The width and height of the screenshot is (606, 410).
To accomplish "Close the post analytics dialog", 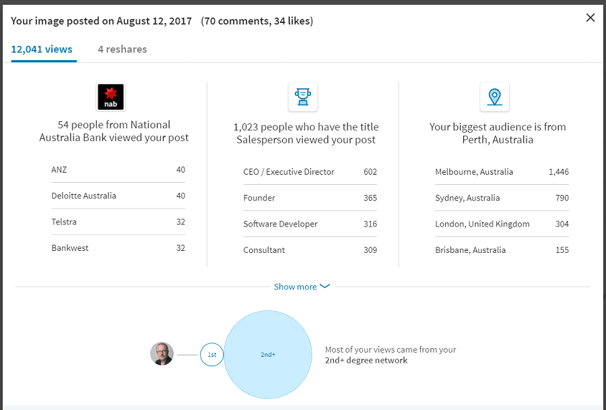I will 591,18.
